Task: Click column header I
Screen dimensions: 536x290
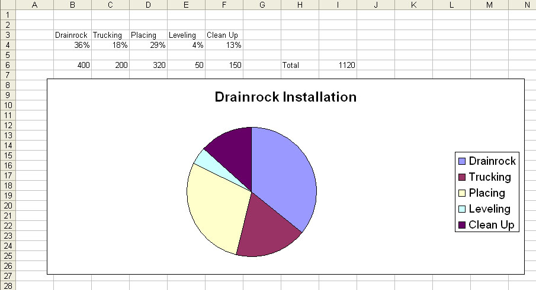Action: [338, 5]
